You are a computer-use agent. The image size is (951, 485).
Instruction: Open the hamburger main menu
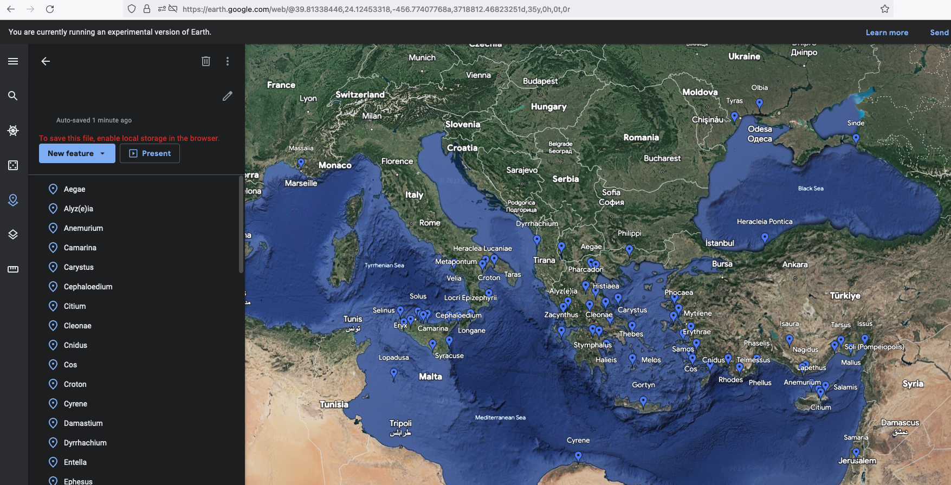pos(13,61)
